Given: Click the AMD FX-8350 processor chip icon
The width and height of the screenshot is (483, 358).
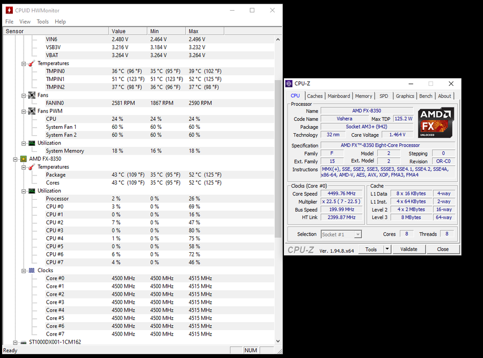Looking at the screenshot, I should tap(24, 159).
